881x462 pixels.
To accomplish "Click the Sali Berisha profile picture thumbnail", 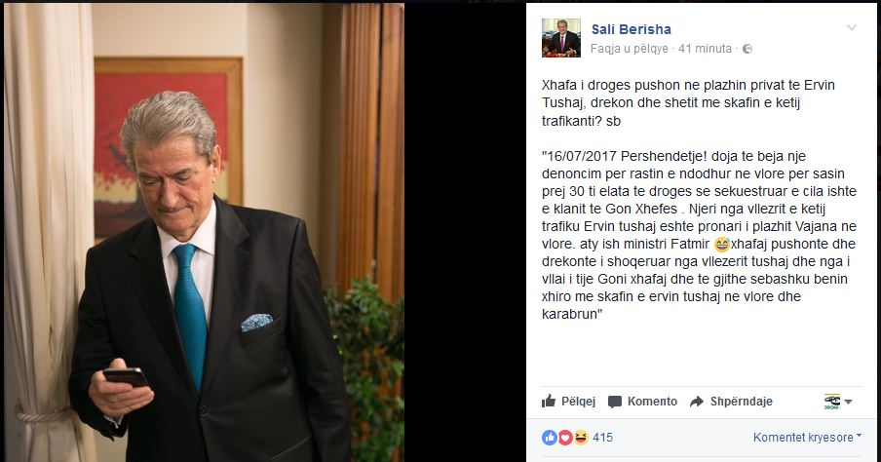I will tap(560, 38).
